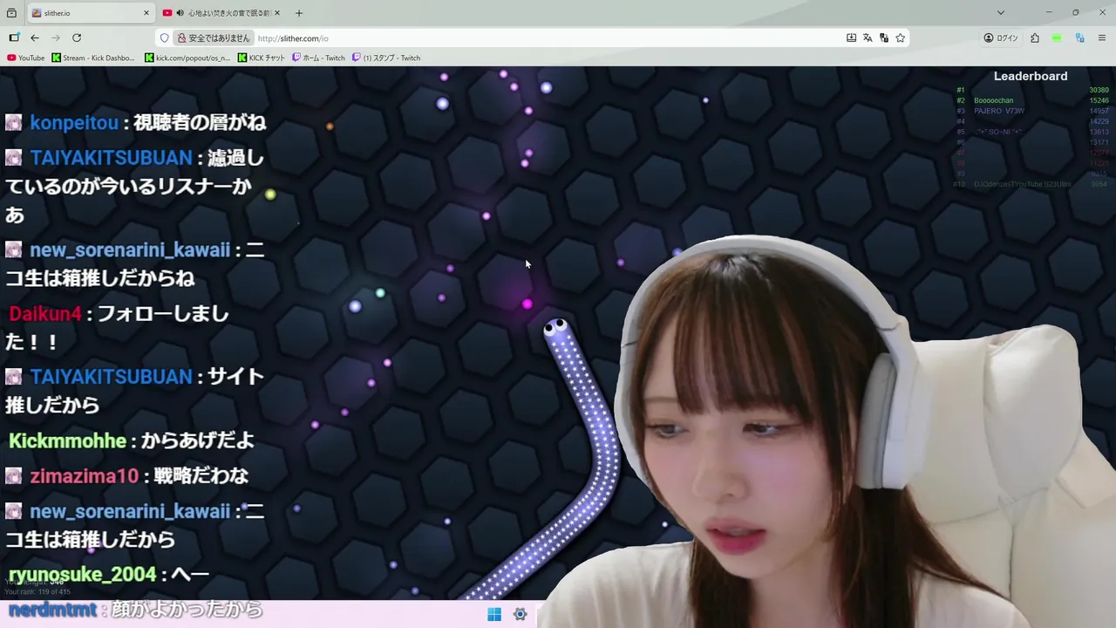Click chat username Daikun4
Screen dimensions: 1116x628
click(45, 313)
